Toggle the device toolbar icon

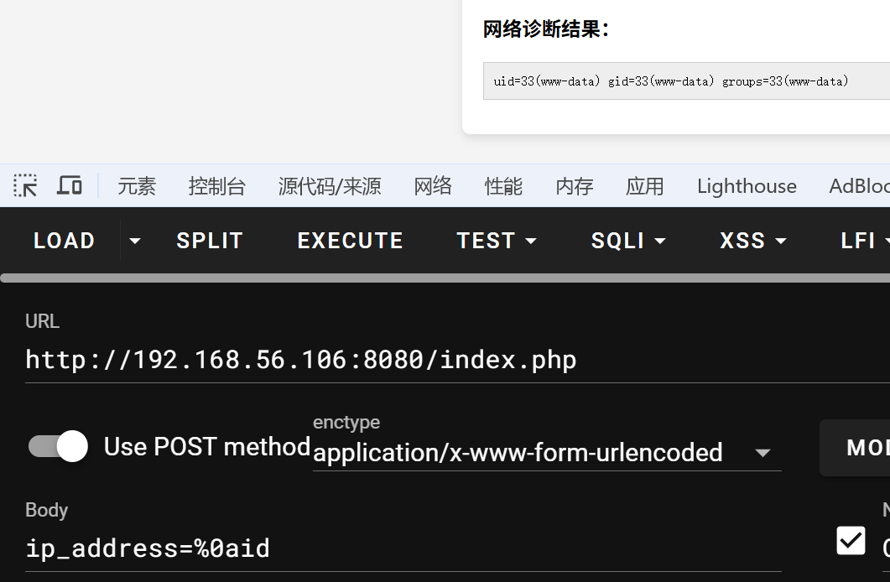coord(70,185)
